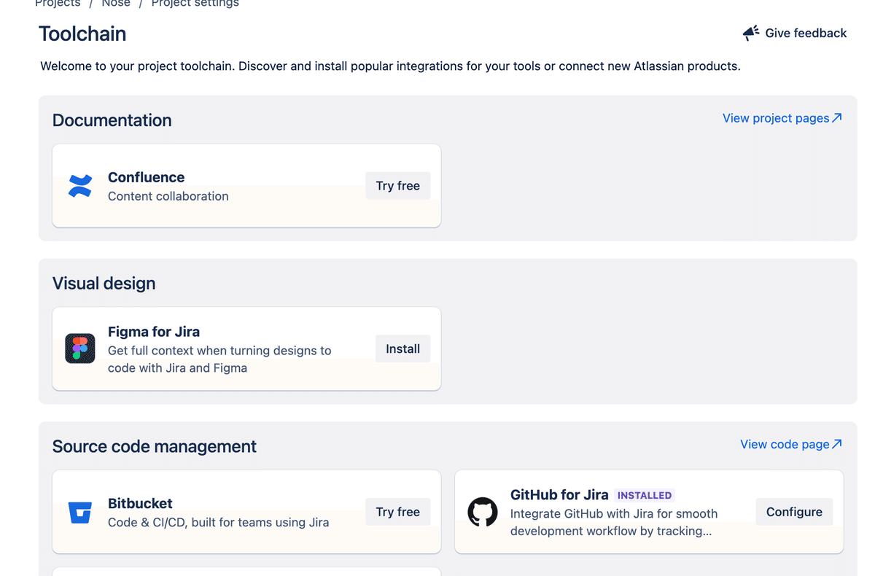Go to Projects in breadcrumb
Viewport: 875px width, 576px height.
58,4
